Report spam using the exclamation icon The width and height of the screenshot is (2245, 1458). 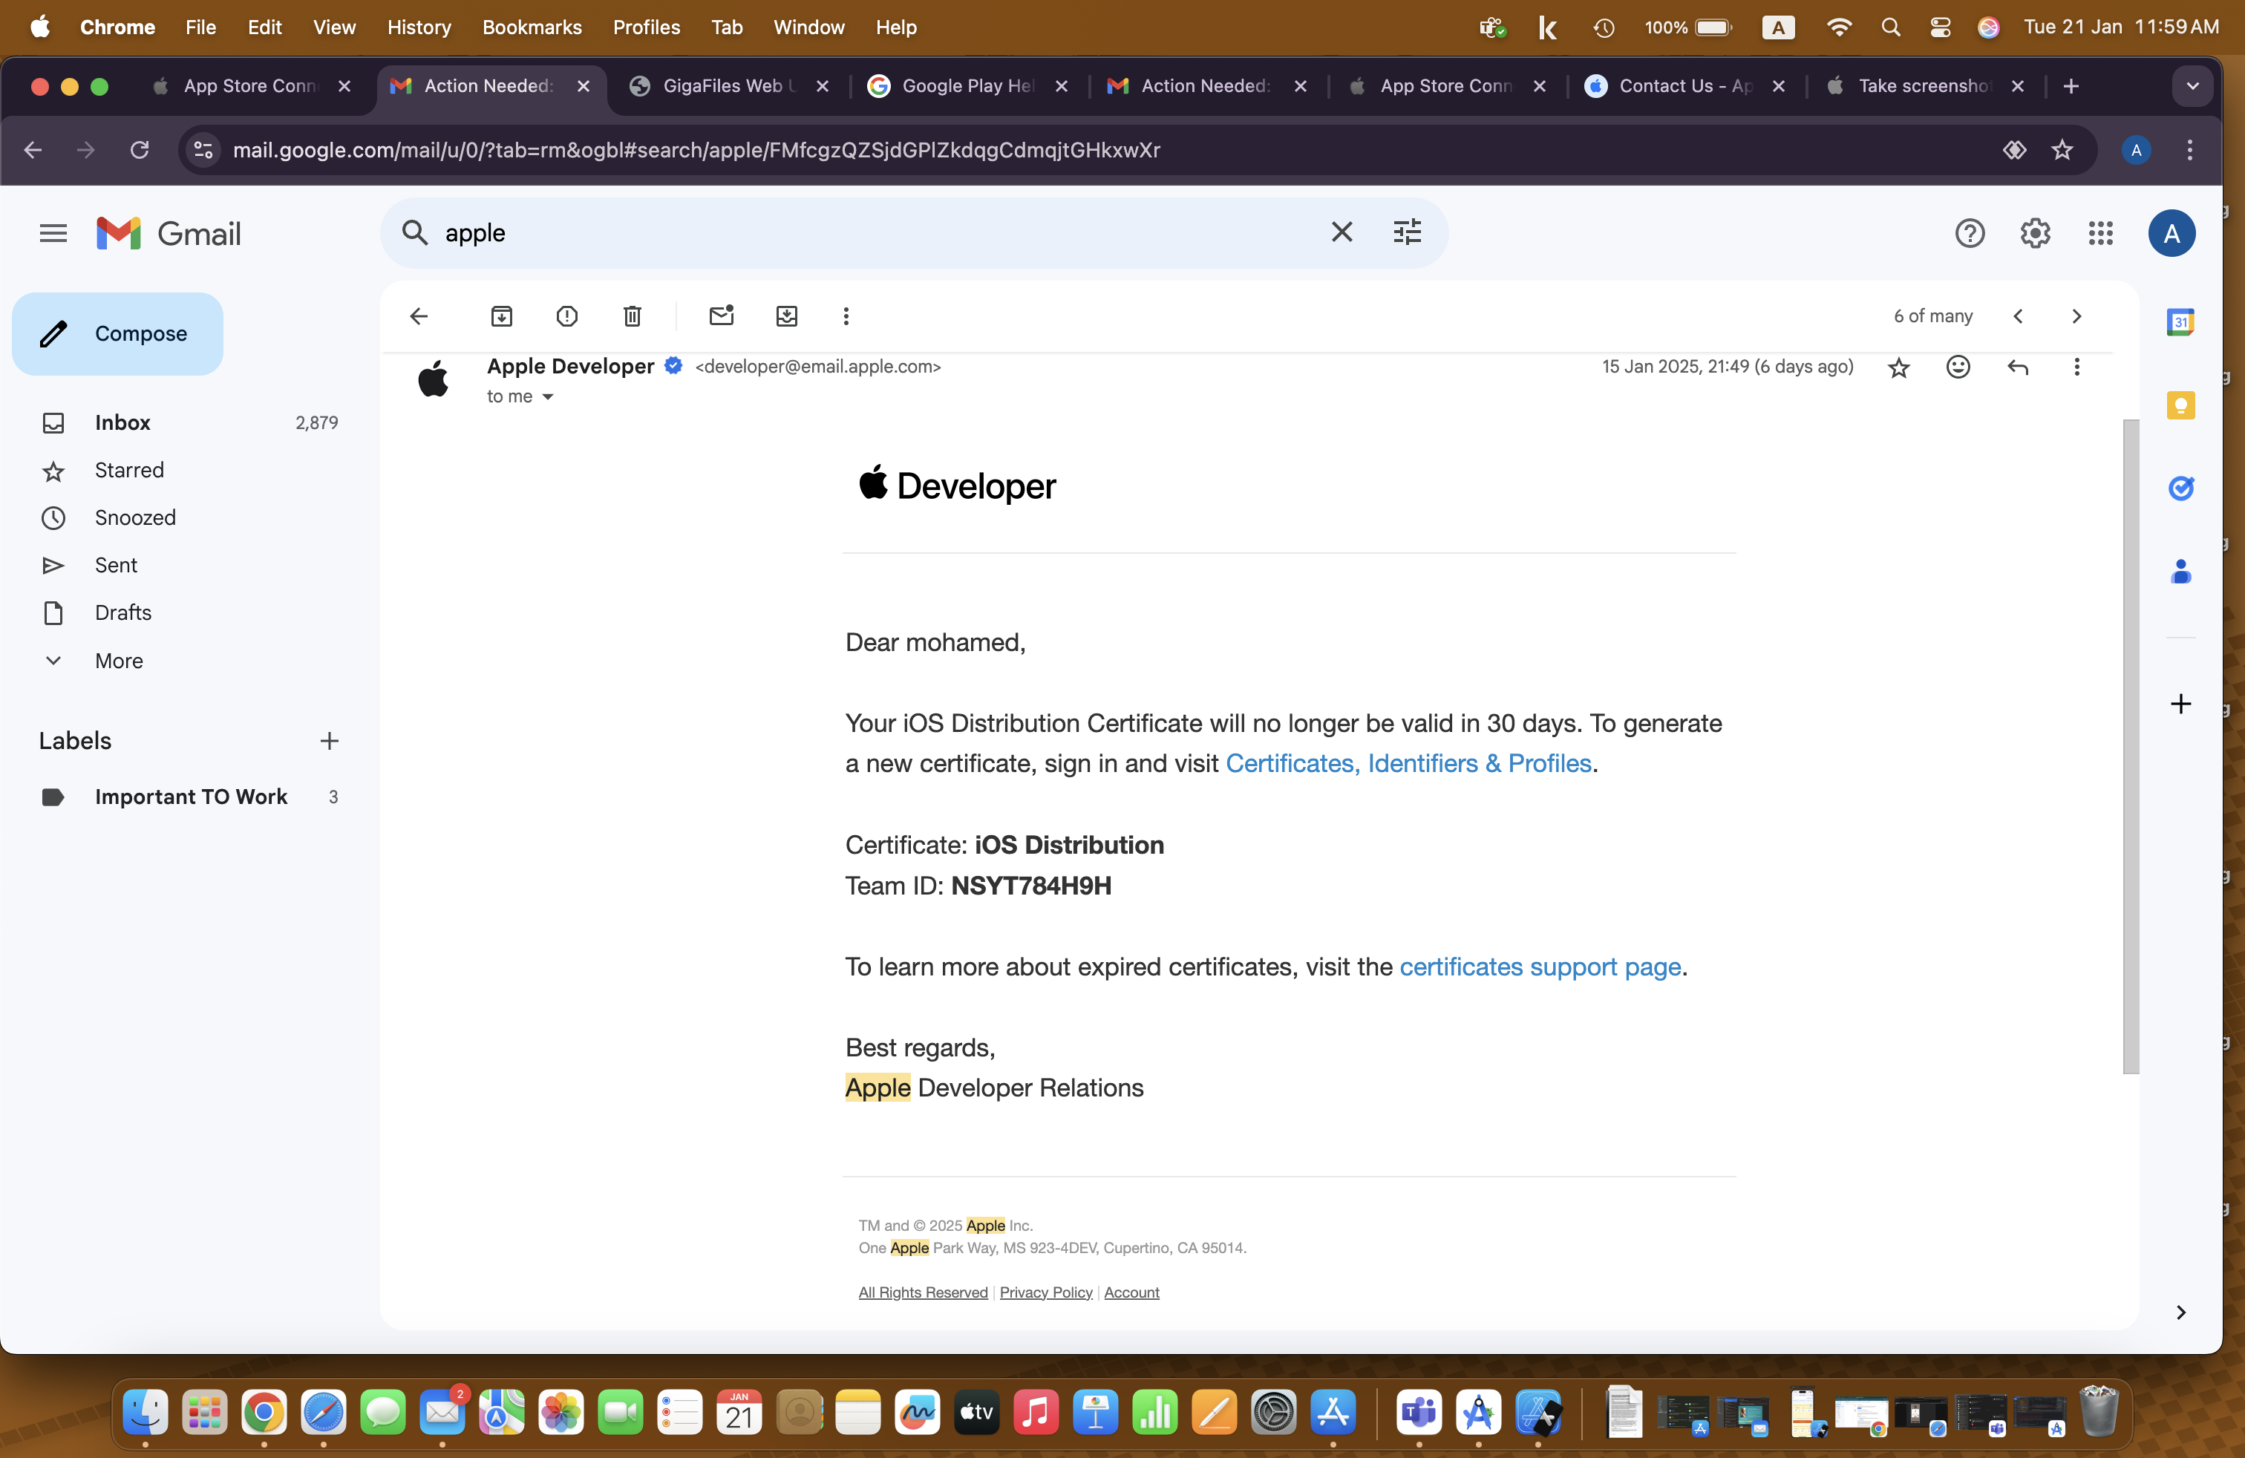[567, 316]
